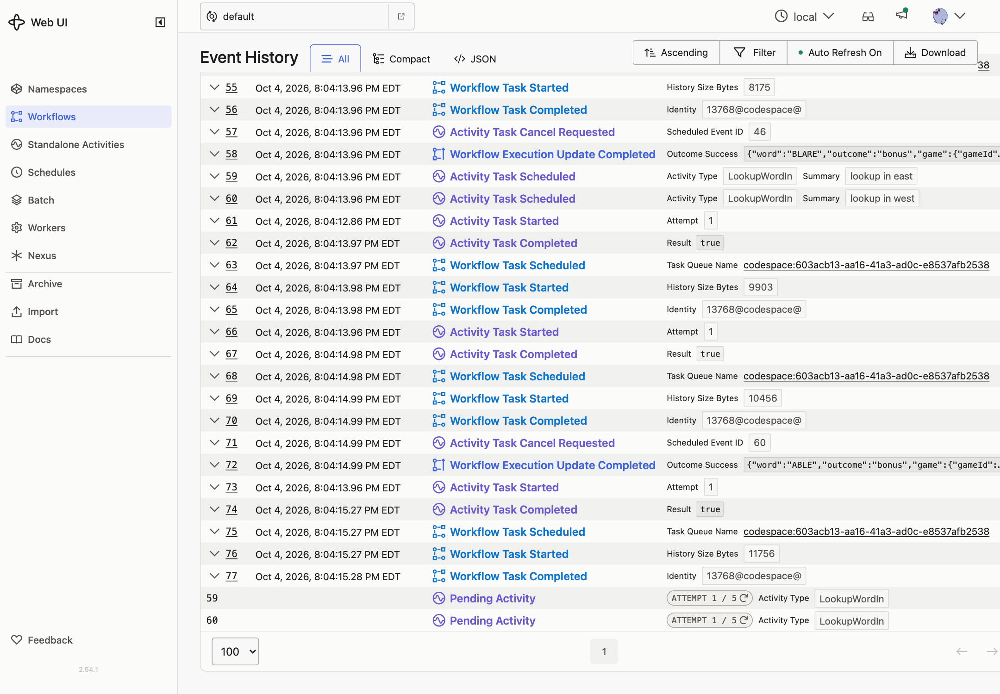Open Batch operations

pyautogui.click(x=88, y=200)
